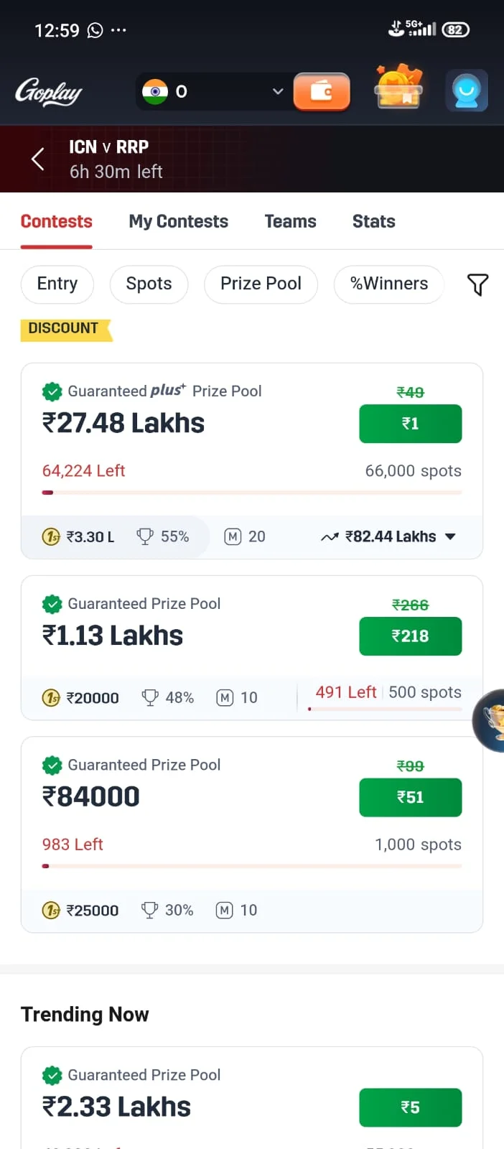Open the wallet icon in the top bar
The height and width of the screenshot is (1149, 504).
pos(322,91)
